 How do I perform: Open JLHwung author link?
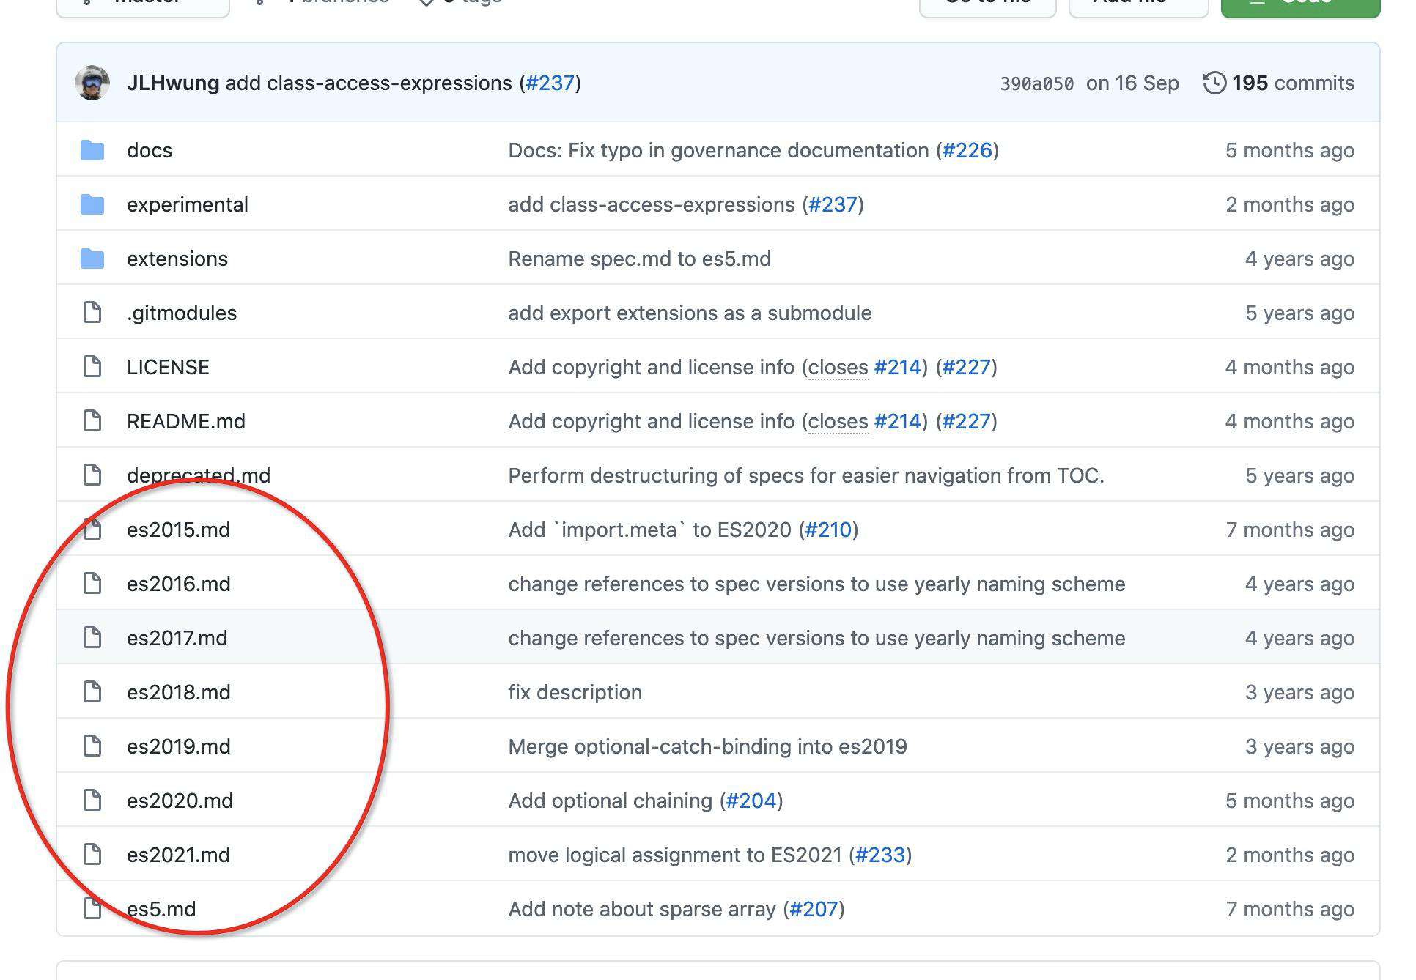pos(173,83)
